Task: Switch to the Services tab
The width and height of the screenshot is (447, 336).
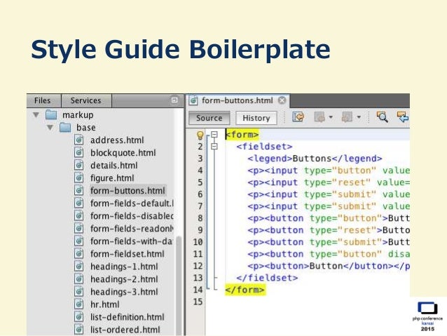Action: (x=85, y=101)
